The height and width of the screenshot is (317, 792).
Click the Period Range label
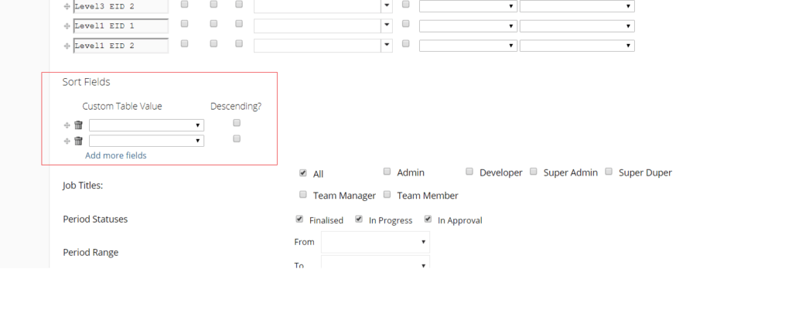point(90,252)
